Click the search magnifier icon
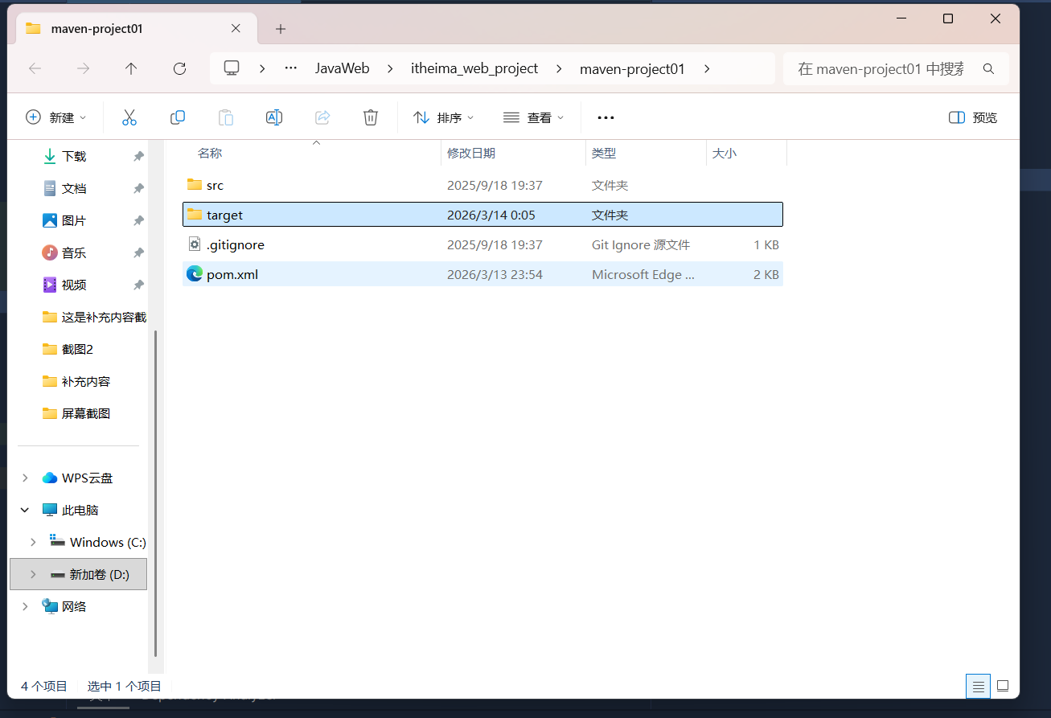The image size is (1051, 718). [989, 69]
